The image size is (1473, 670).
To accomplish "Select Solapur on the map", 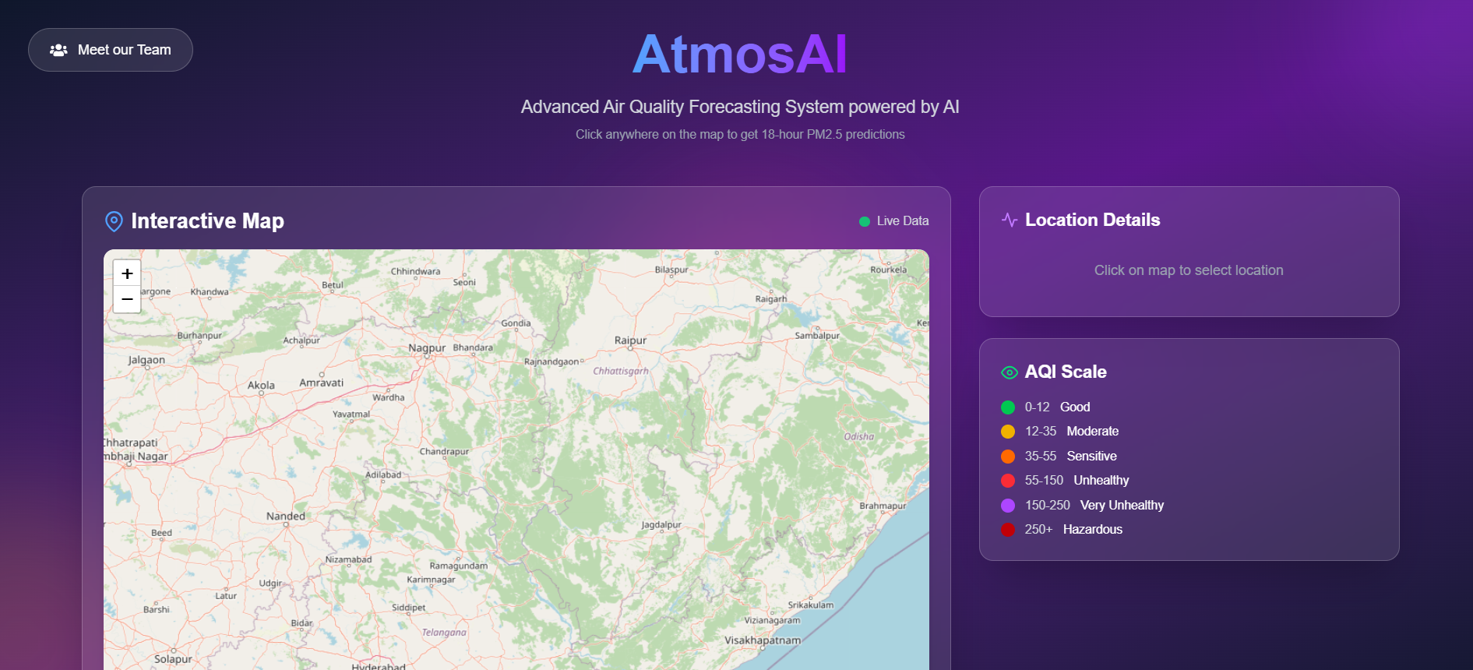I will 173,659.
